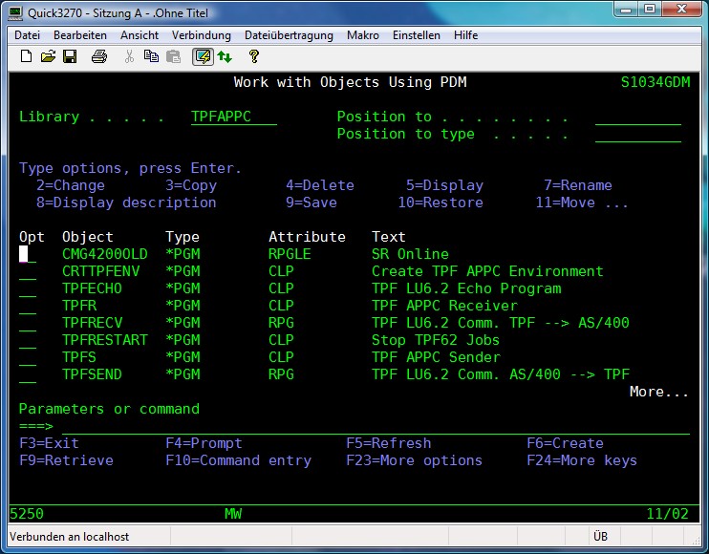Open the Hilfe menu
This screenshot has width=709, height=554.
(x=465, y=35)
